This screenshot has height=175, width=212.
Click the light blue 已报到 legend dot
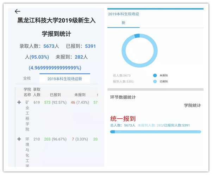tap(155, 81)
